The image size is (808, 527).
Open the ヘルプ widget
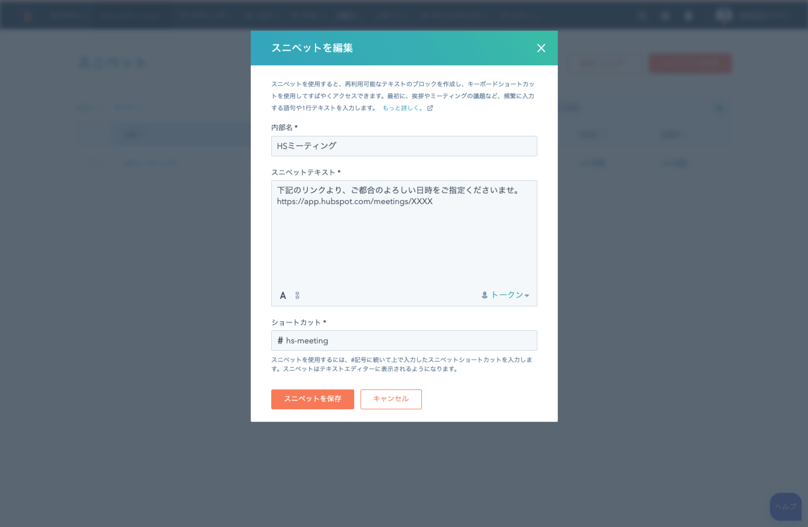(785, 507)
